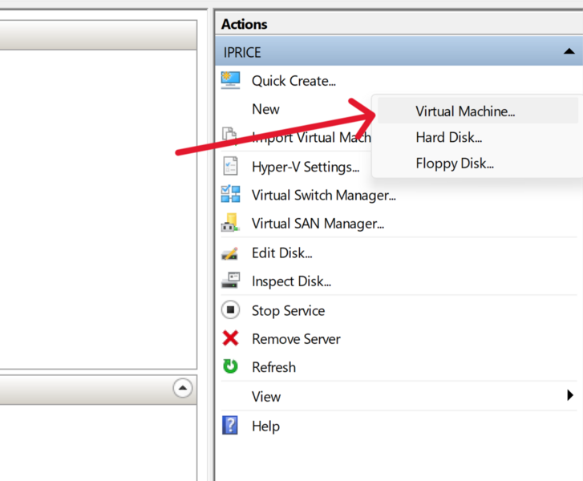Click the Quick Create monitor icon
583x481 pixels.
coord(230,80)
